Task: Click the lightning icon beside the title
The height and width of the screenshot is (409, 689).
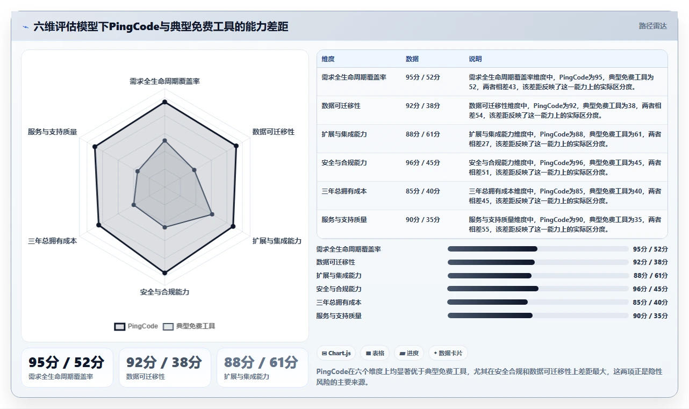Action: tap(25, 27)
